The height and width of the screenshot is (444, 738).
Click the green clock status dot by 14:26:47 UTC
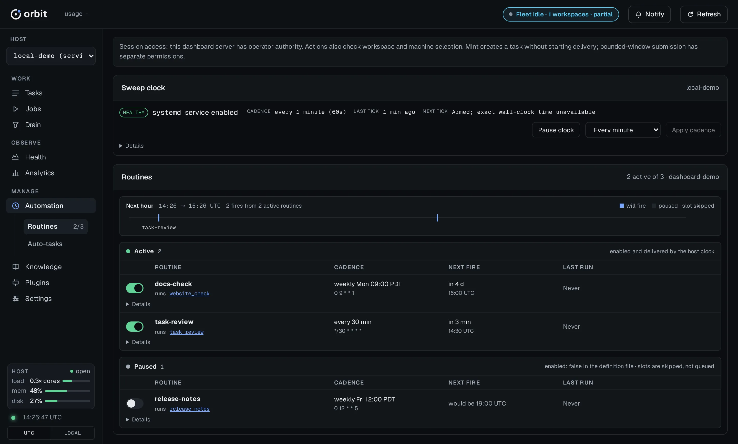(x=14, y=418)
